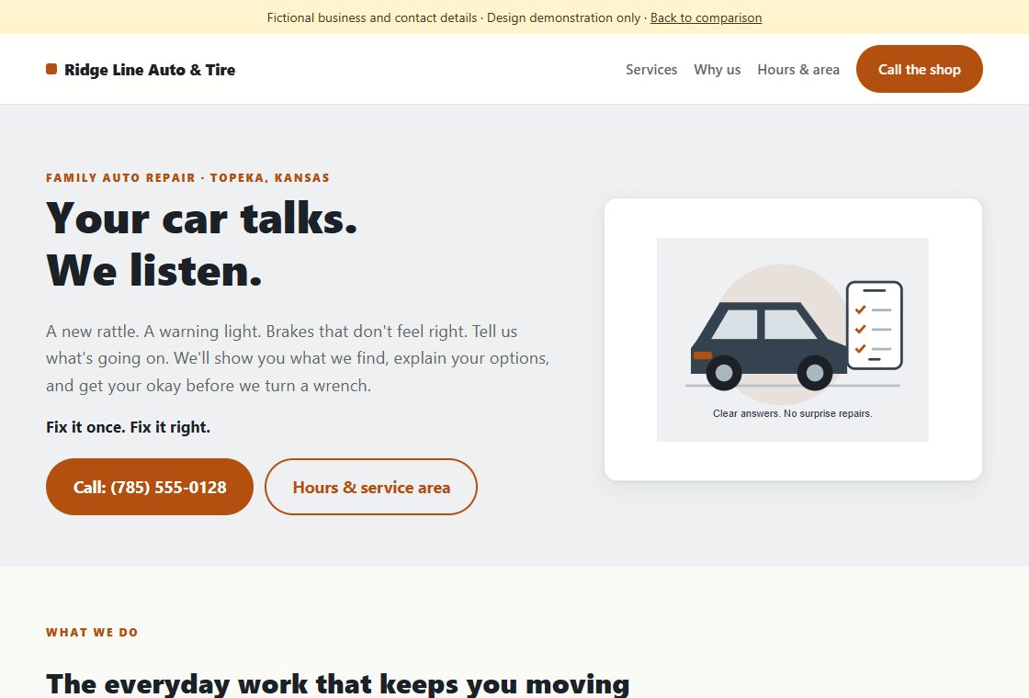
Task: Call (785) 555-0128 using the hero button
Action: (x=150, y=487)
